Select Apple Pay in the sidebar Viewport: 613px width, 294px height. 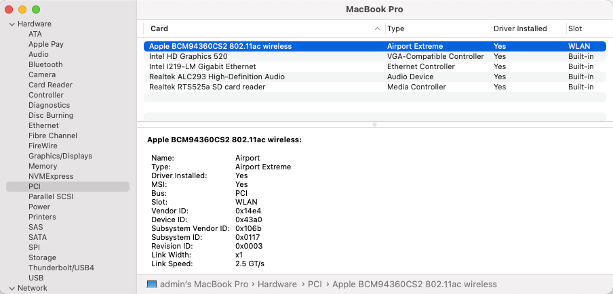point(45,44)
